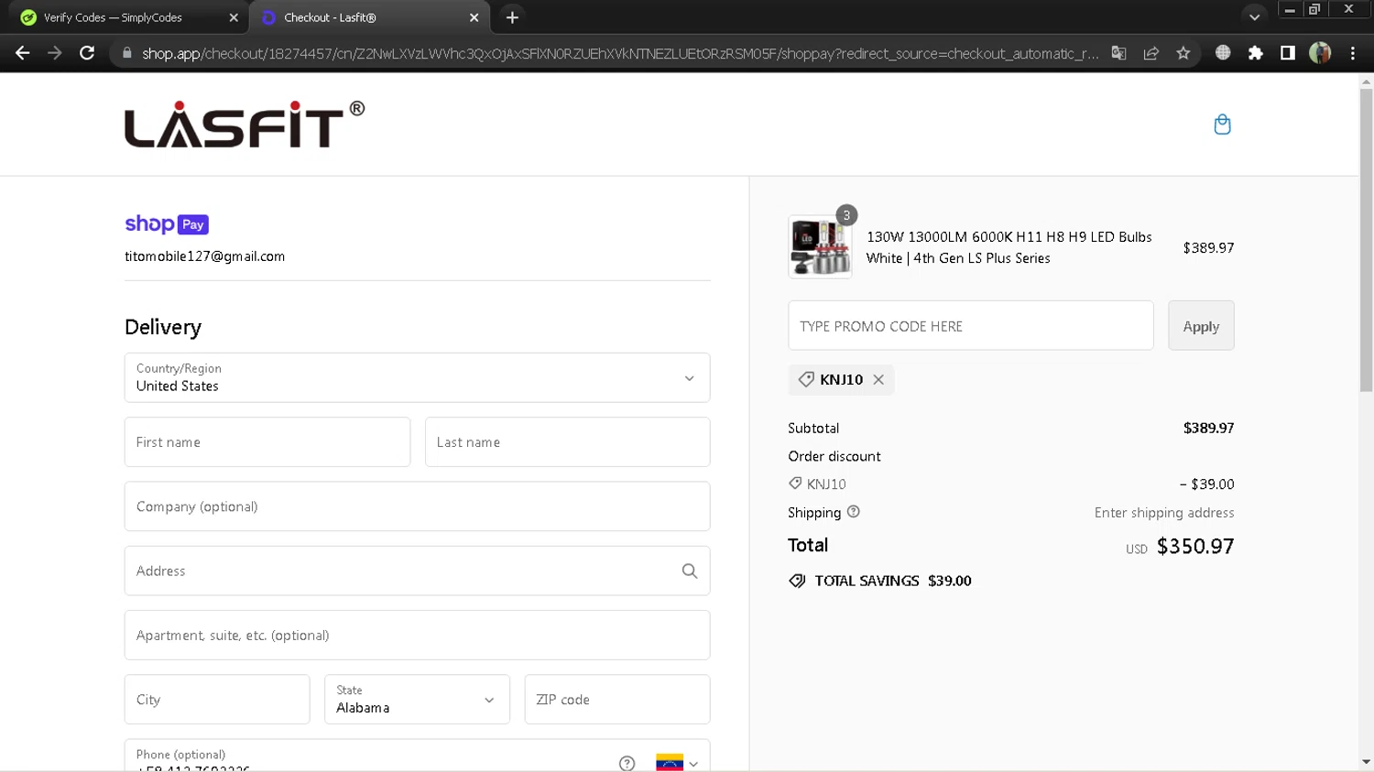Click the phone number help icon
Image resolution: width=1374 pixels, height=772 pixels.
(x=627, y=762)
